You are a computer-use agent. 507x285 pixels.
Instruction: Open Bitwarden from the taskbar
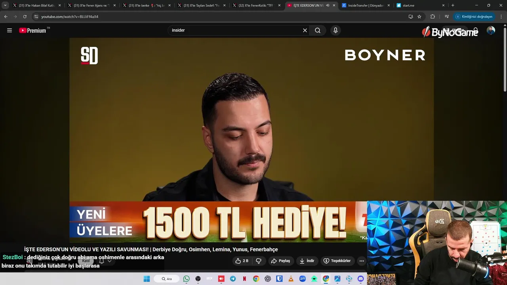279,279
